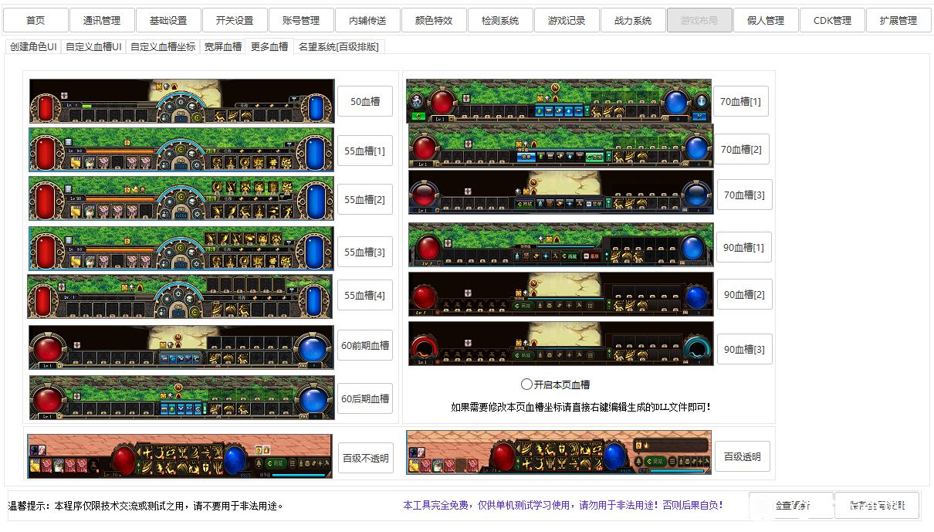This screenshot has width=934, height=532.
Task: Click 60后期血槽 preview image
Action: 182,398
